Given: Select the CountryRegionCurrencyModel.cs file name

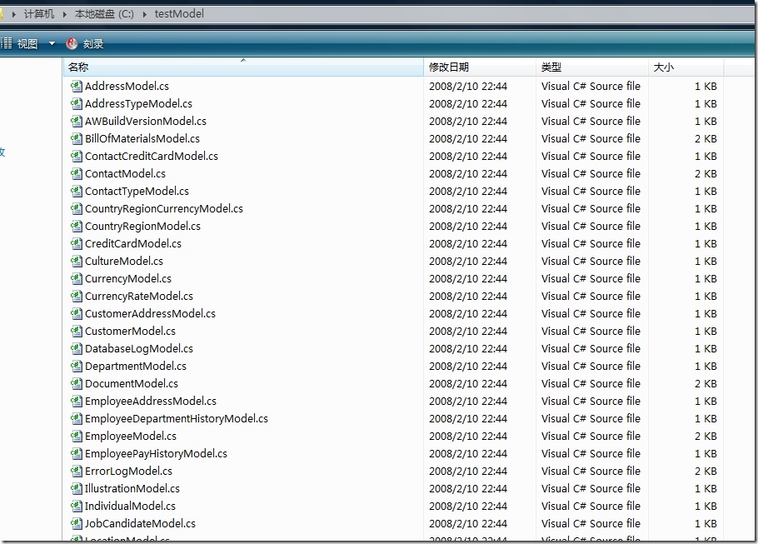Looking at the screenshot, I should [164, 208].
